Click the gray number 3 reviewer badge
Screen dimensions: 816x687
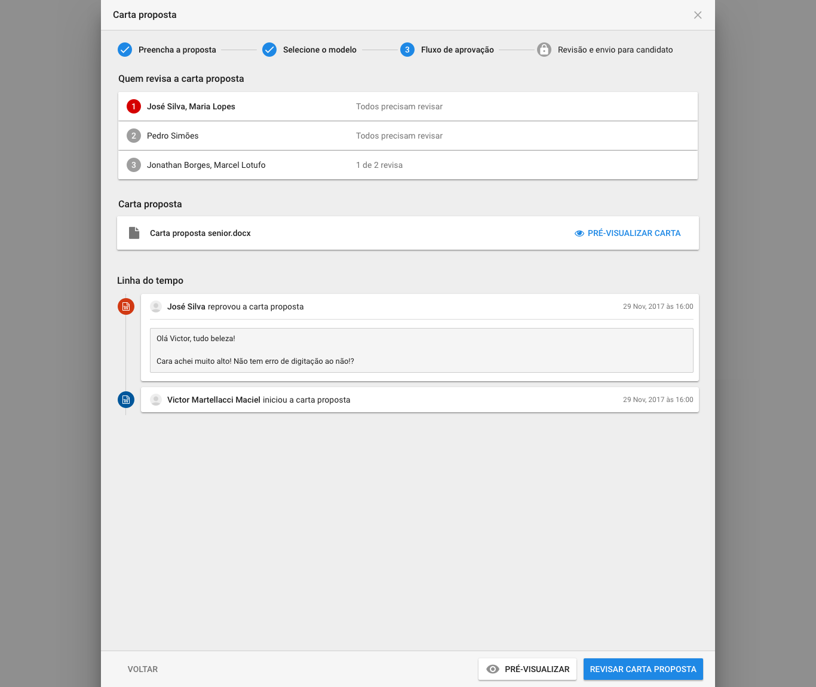click(x=134, y=165)
